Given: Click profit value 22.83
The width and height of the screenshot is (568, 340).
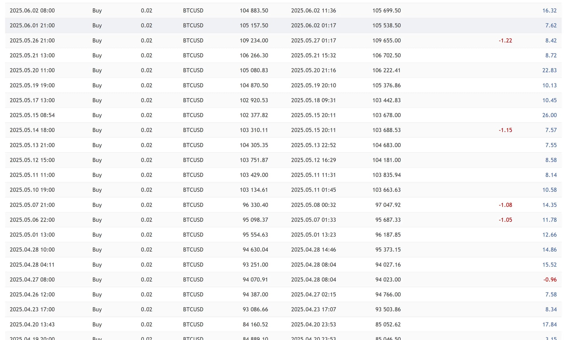Looking at the screenshot, I should 549,70.
